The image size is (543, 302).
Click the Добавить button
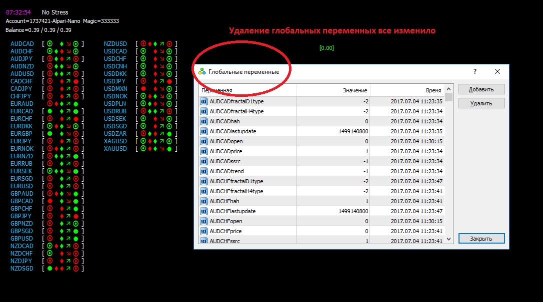pos(481,89)
